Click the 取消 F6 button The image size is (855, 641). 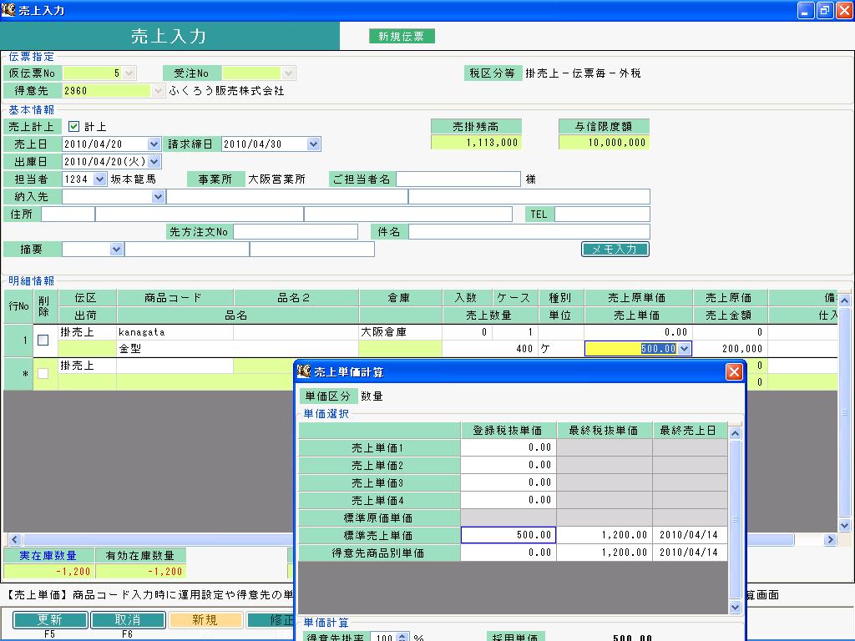(x=128, y=620)
